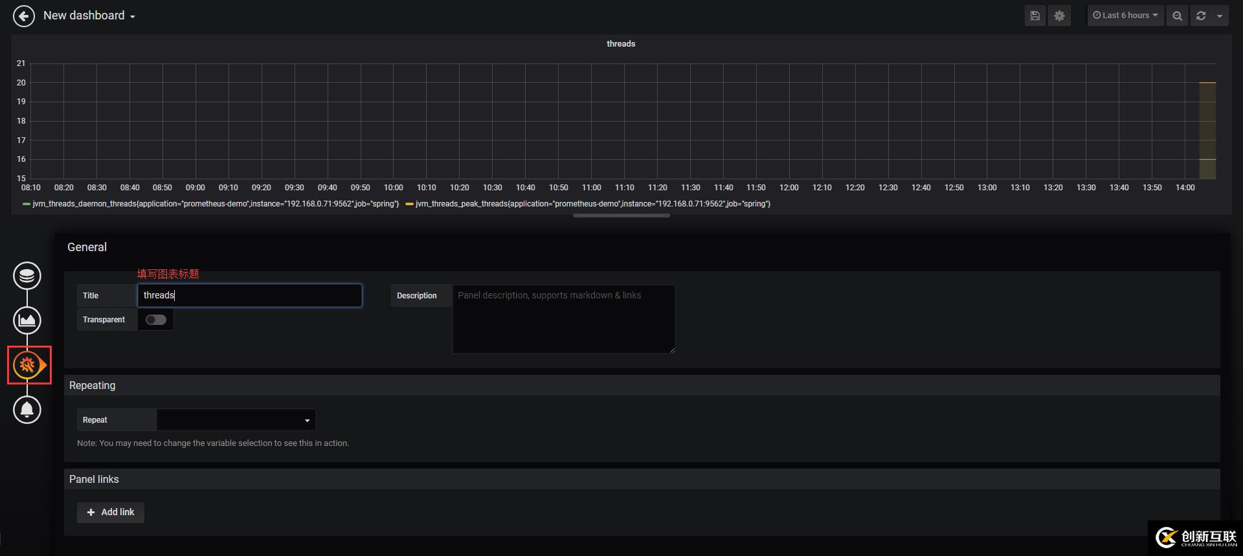1243x556 pixels.
Task: Go back using the arrow icon
Action: [x=24, y=16]
